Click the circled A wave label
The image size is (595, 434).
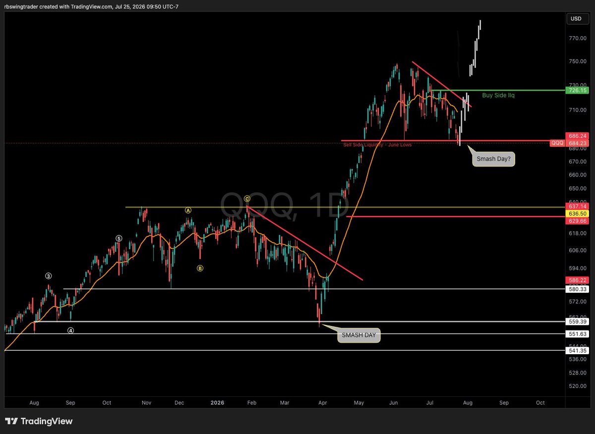188,210
